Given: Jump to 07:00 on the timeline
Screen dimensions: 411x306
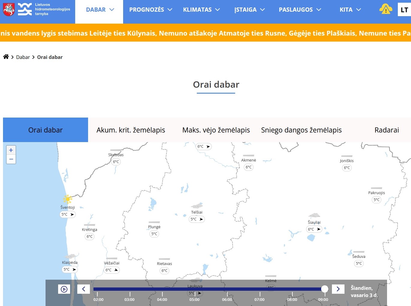Looking at the screenshot, I should [259, 299].
